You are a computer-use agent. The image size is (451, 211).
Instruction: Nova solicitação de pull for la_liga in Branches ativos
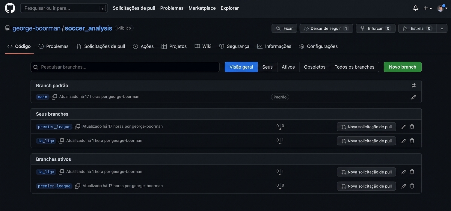(x=366, y=172)
